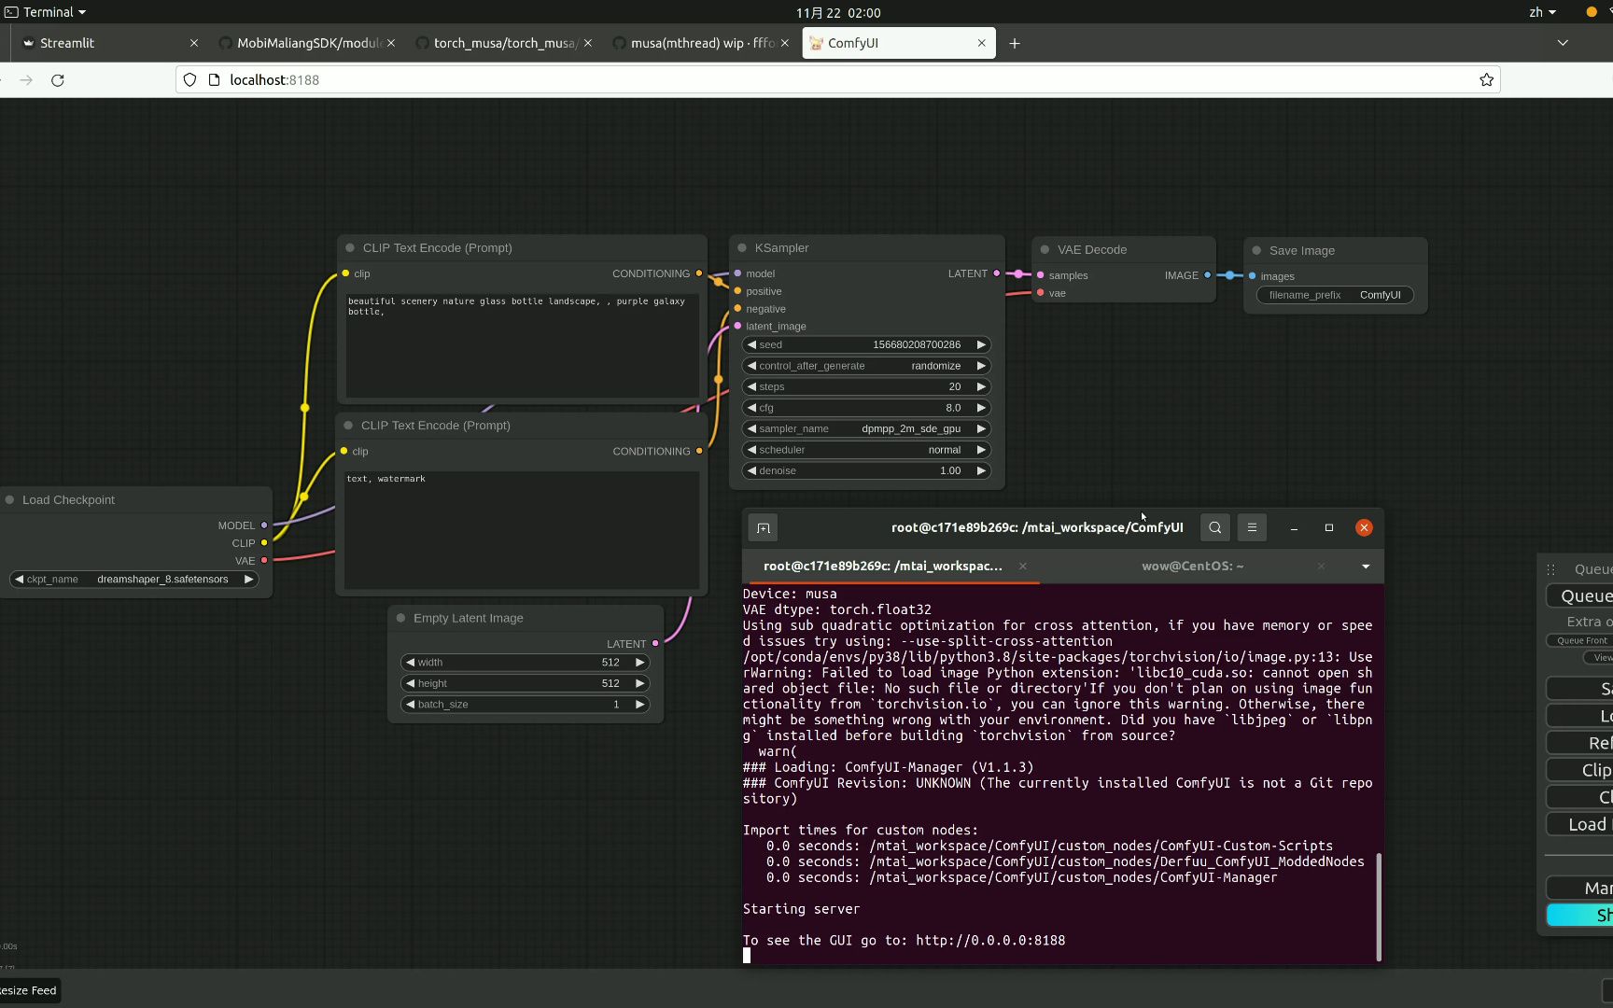Screen dimensions: 1613x1008
Task: Open the terminal hamburger menu
Action: coord(1252,528)
